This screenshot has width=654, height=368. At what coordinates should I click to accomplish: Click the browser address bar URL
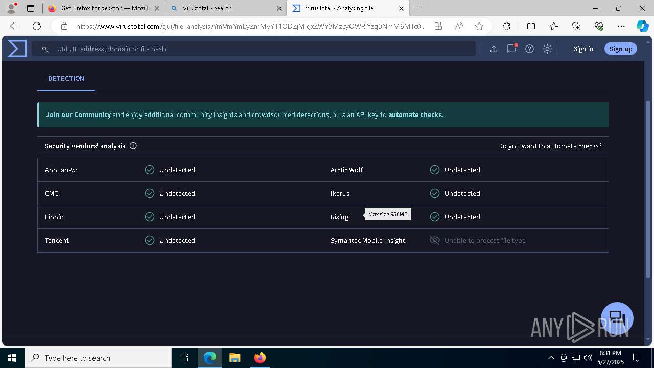[x=250, y=26]
